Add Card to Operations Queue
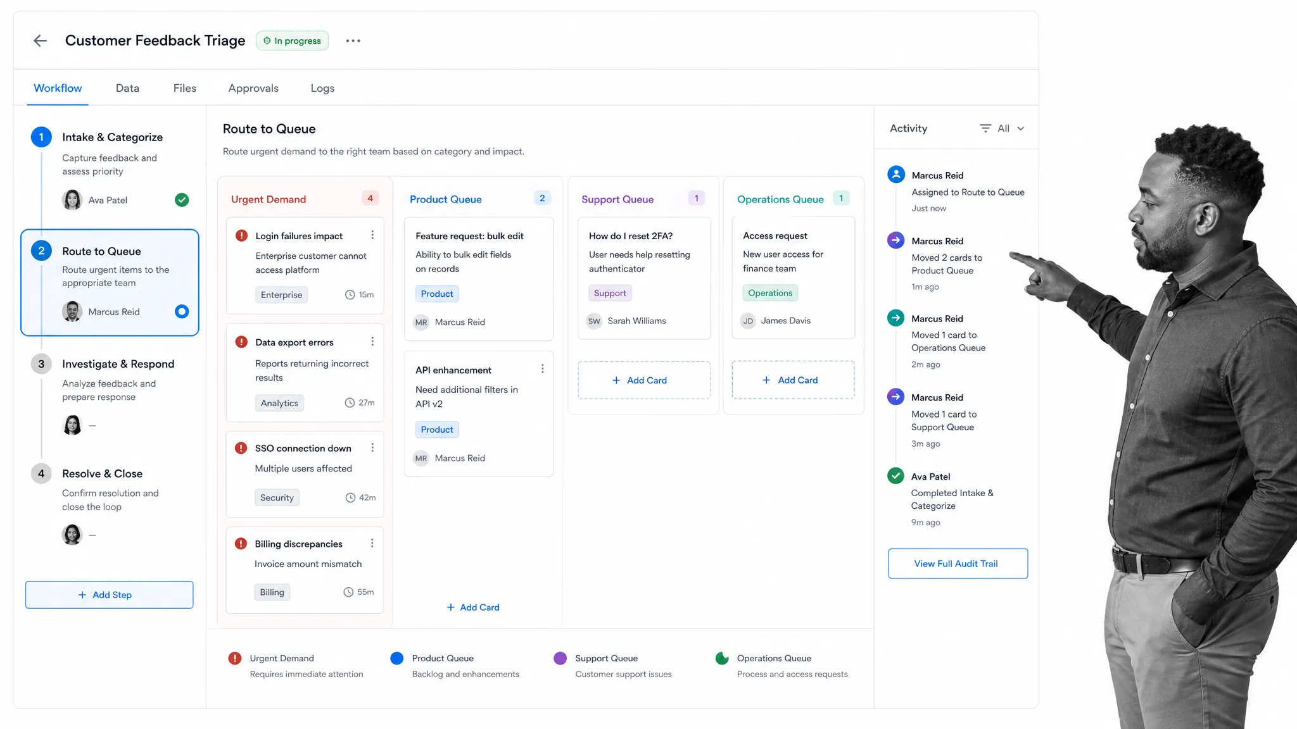The width and height of the screenshot is (1297, 729). [x=793, y=380]
